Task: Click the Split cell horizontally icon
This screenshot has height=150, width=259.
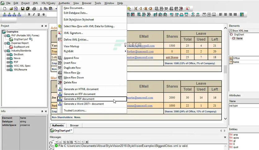Action: click(193, 15)
